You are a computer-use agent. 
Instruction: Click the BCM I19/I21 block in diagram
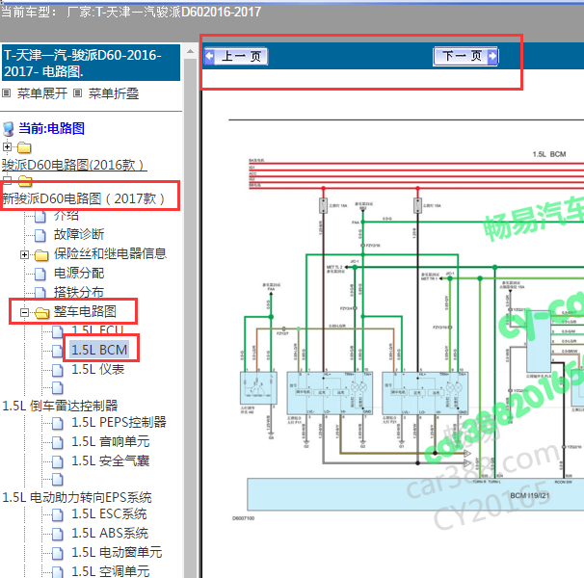(x=415, y=494)
